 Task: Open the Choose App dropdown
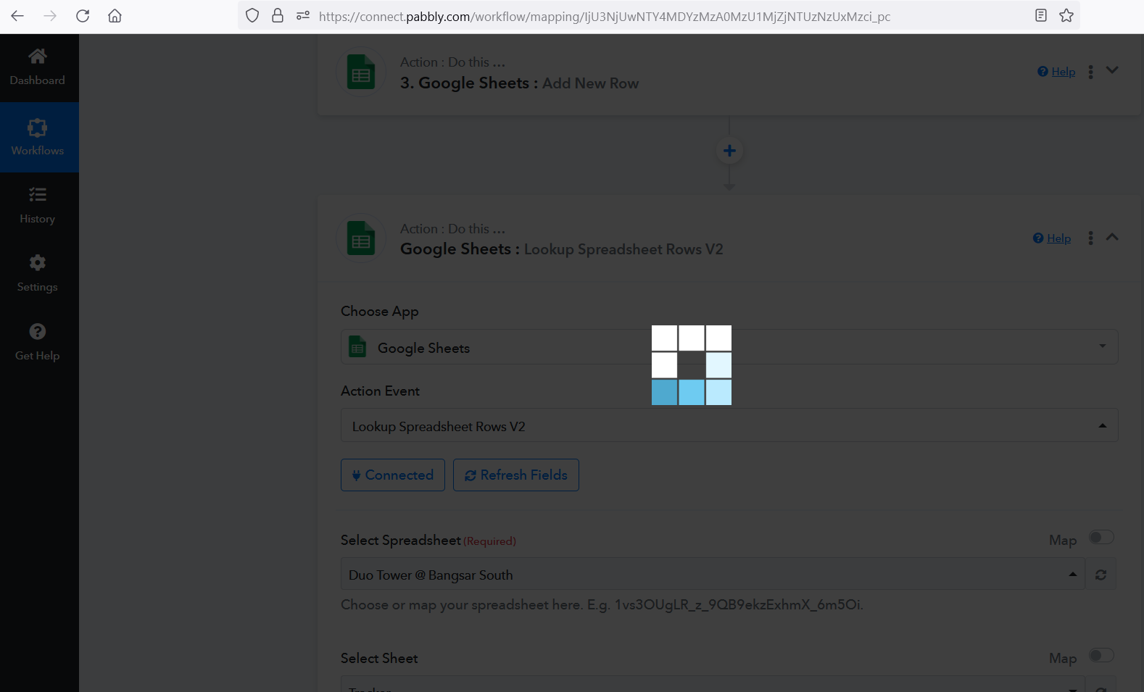coord(729,347)
